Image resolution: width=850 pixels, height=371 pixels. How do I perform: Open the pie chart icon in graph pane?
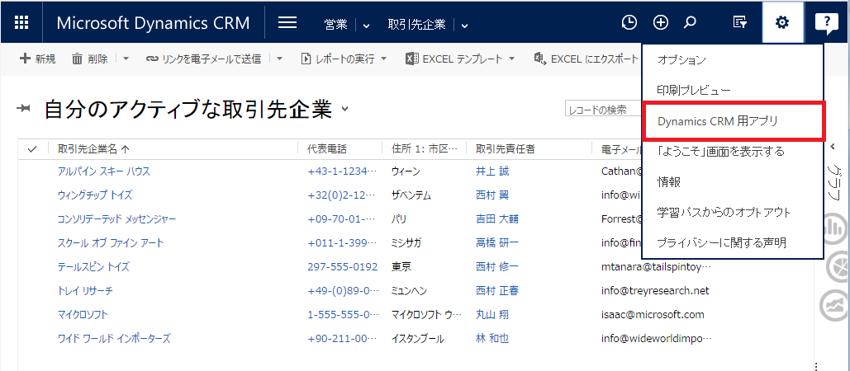coord(838,266)
